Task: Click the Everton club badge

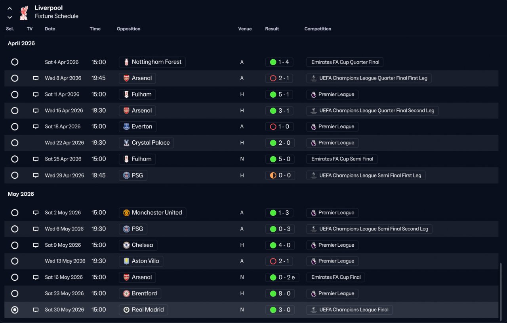Action: click(x=126, y=127)
